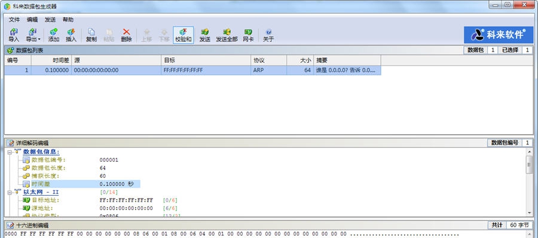Viewport: 538px width, 238px height.
Task: Open the 文件 menu
Action: click(x=14, y=20)
